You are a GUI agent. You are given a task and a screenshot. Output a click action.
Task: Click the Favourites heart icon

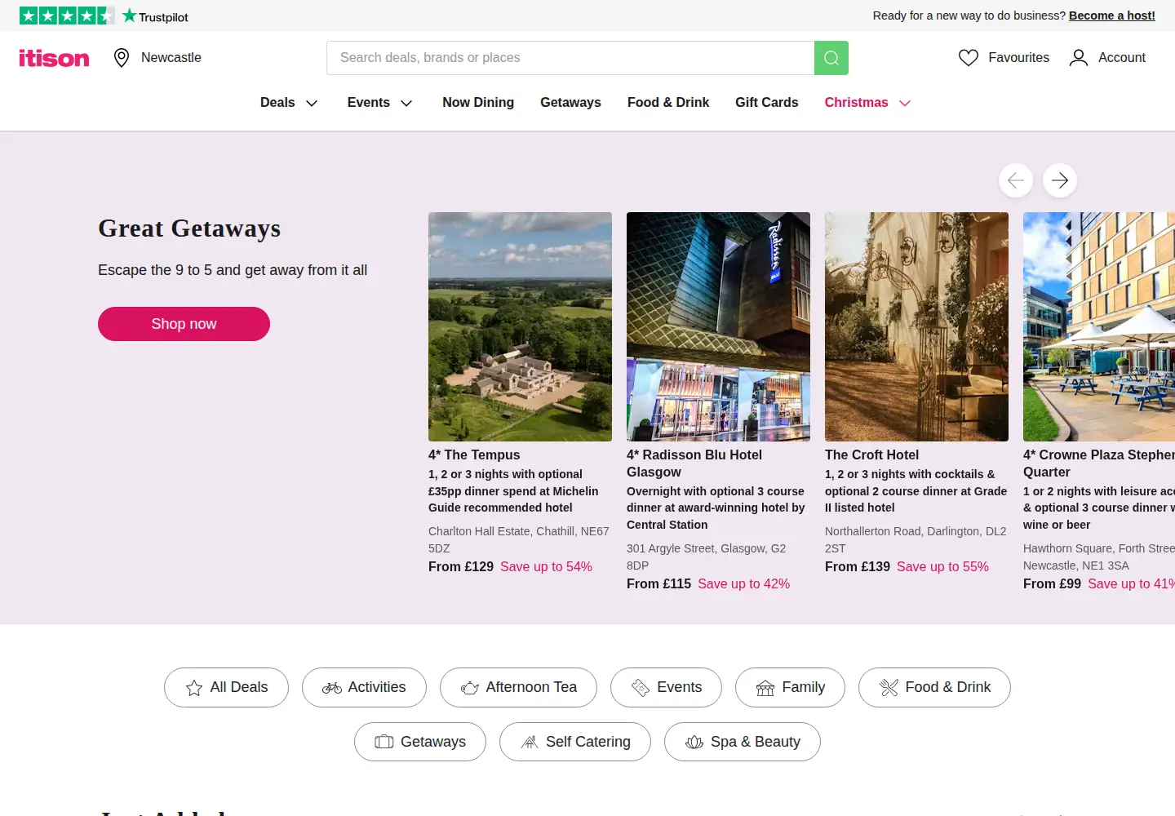[969, 58]
